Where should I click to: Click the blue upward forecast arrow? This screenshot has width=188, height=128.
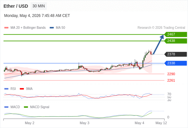click(x=158, y=44)
